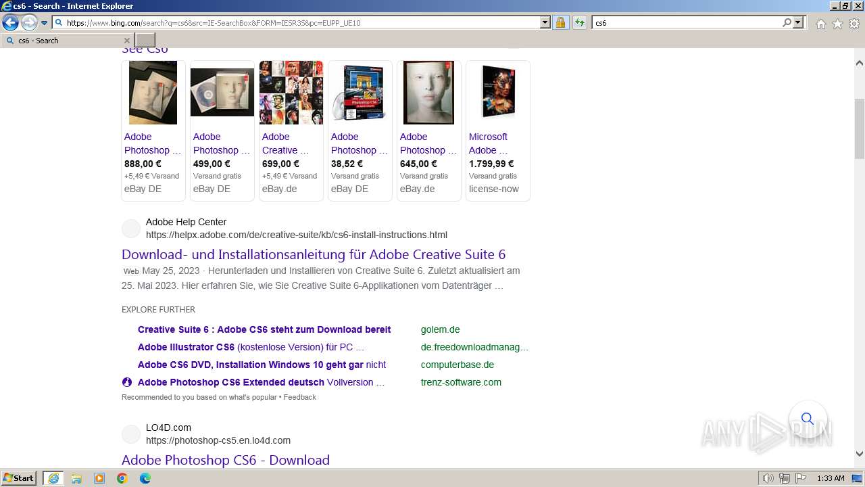Open the Microsoft Edge taskbar icon
Image resolution: width=865 pixels, height=487 pixels.
145,478
